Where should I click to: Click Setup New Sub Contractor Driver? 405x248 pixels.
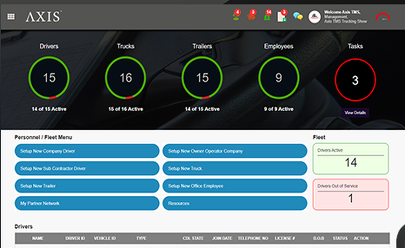click(87, 169)
